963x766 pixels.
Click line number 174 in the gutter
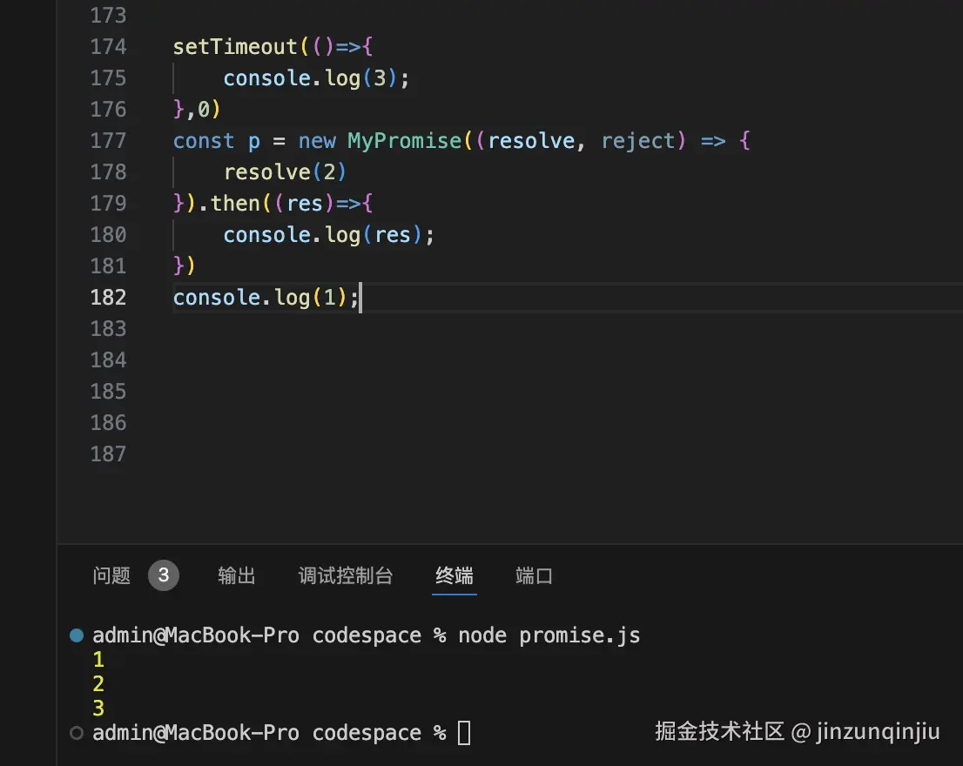coord(108,46)
